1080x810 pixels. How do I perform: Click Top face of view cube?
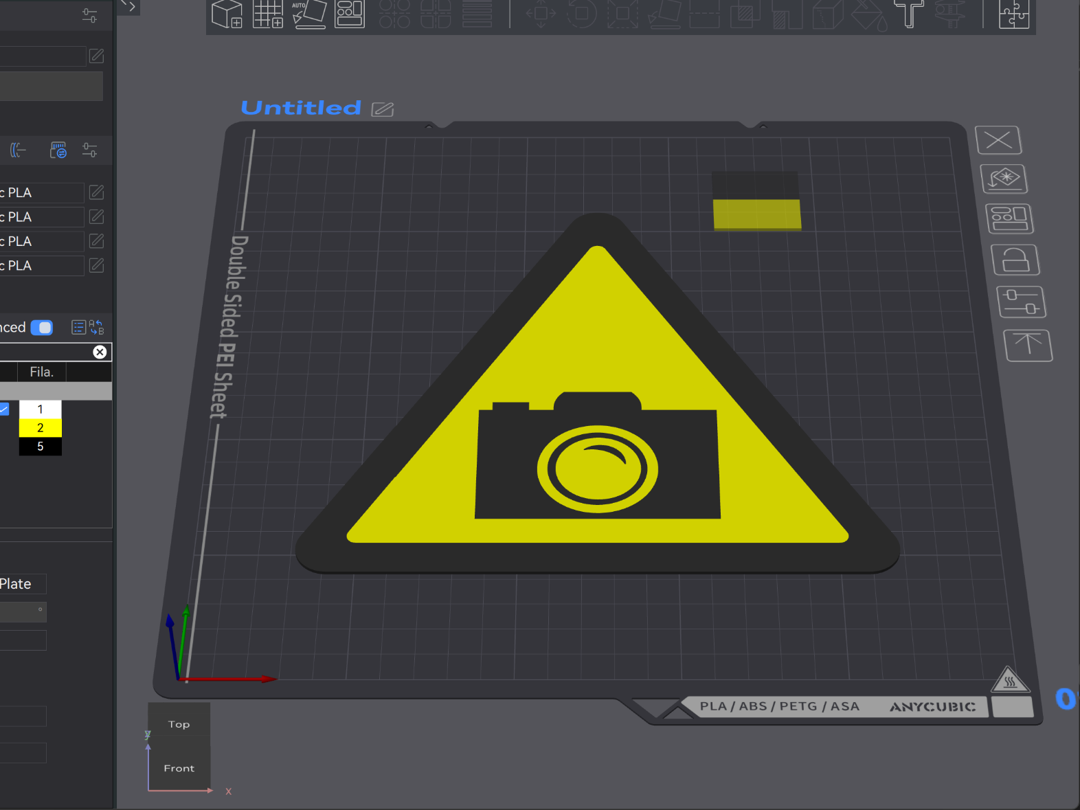(179, 724)
